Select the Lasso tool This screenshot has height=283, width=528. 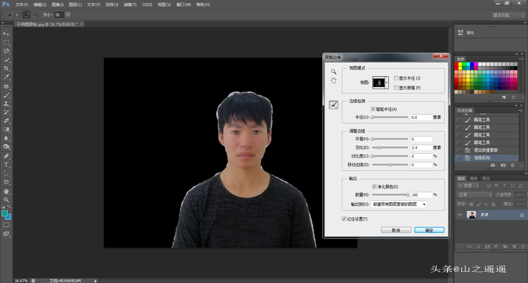[x=6, y=51]
